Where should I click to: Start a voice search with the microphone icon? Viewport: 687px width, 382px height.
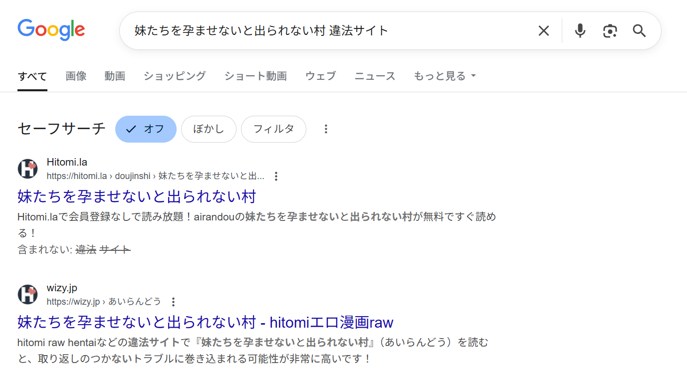(x=580, y=30)
